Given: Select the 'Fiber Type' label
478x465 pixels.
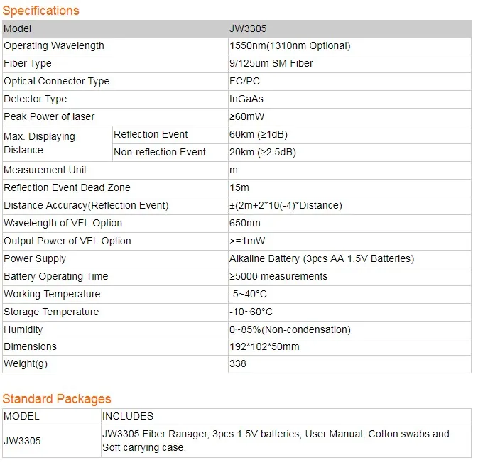Looking at the screenshot, I should pyautogui.click(x=28, y=64).
